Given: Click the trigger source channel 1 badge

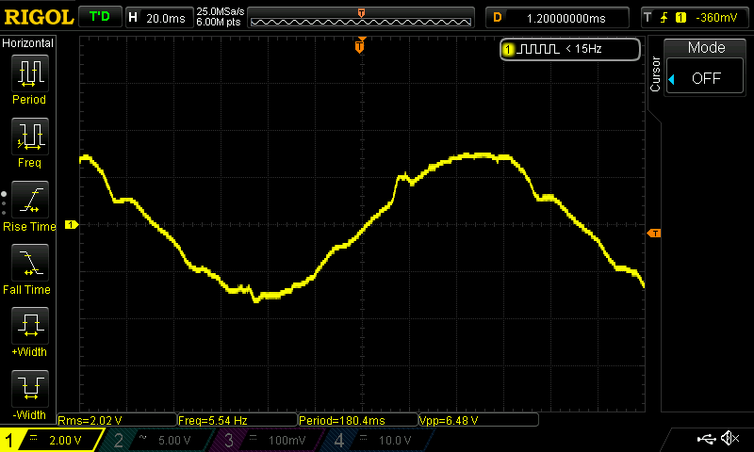Looking at the screenshot, I should 680,18.
